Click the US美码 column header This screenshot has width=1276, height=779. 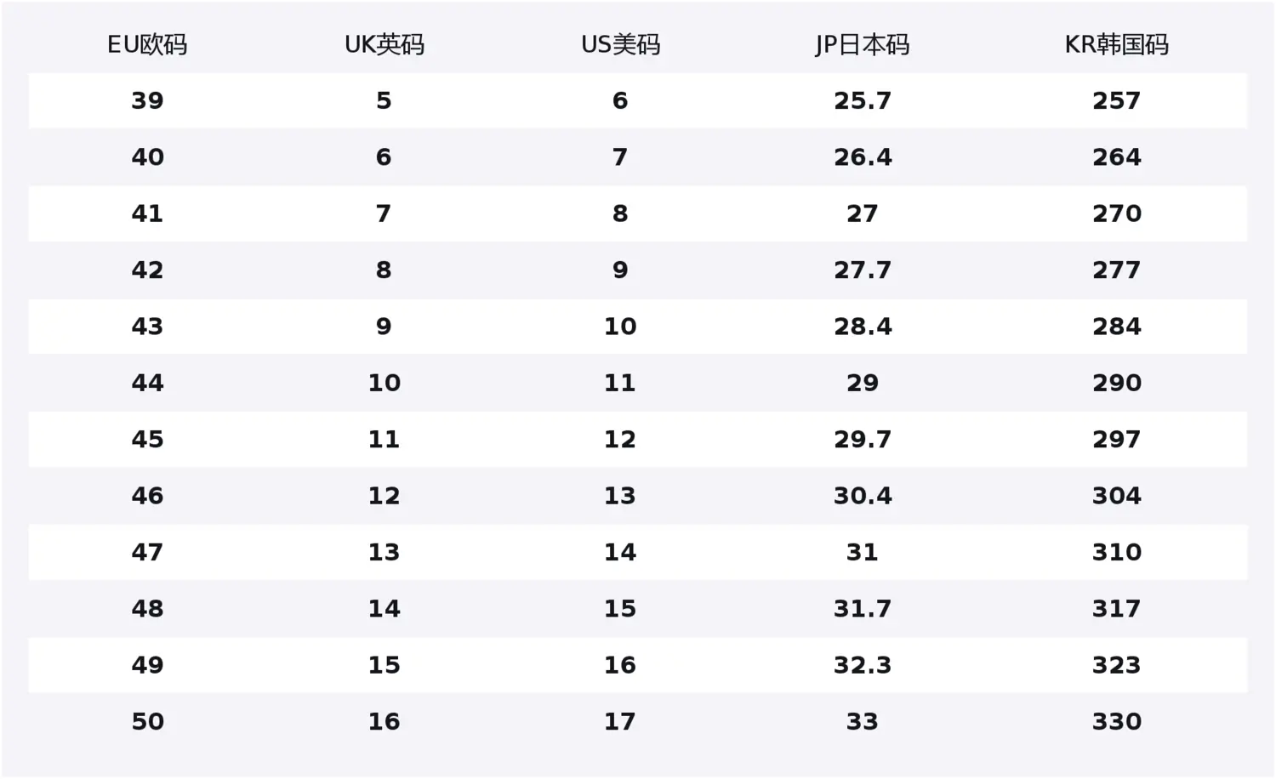coord(620,44)
